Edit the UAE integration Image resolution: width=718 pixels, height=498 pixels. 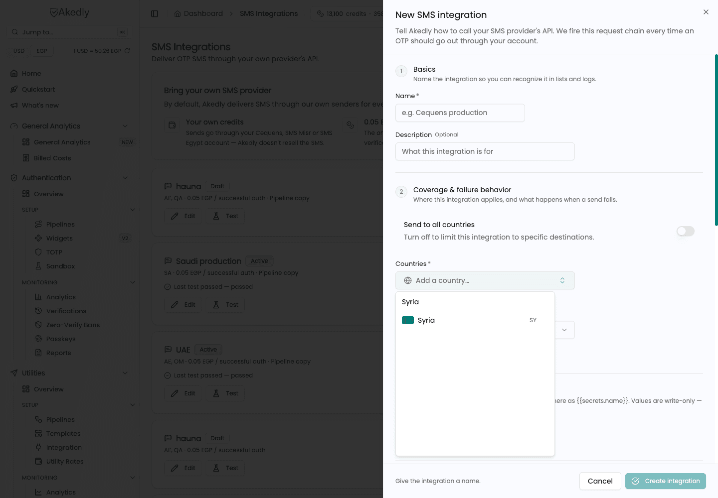(183, 393)
